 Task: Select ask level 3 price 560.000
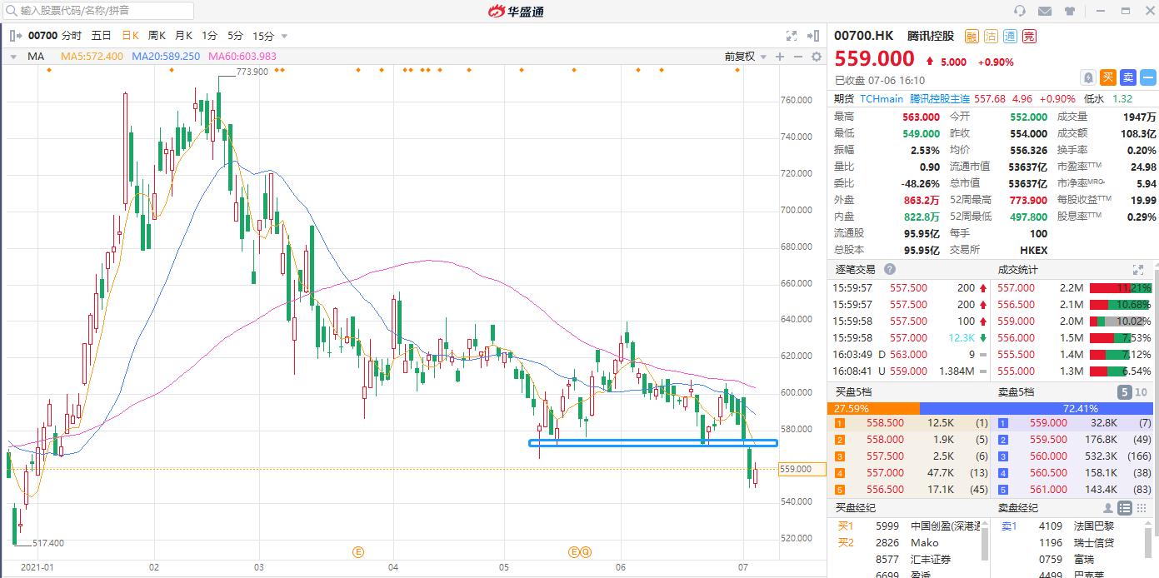click(x=1049, y=456)
